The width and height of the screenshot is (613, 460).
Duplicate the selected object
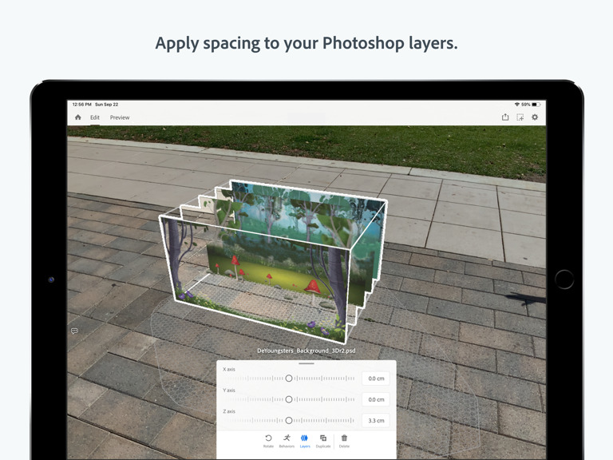coord(323,440)
